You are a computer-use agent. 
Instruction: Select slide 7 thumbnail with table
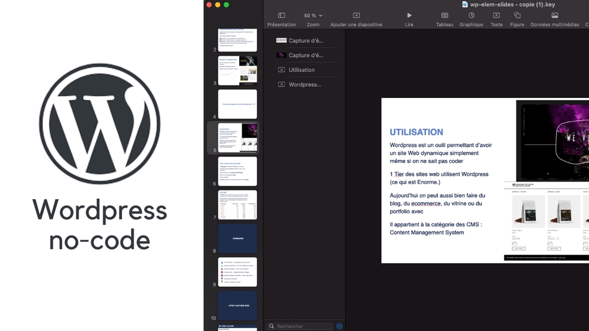click(237, 205)
